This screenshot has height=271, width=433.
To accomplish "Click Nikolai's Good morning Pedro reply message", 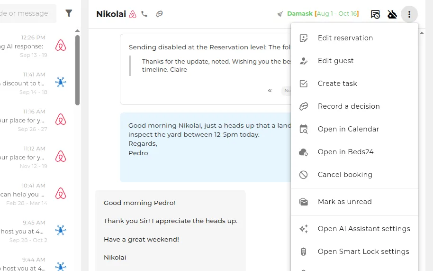I will pyautogui.click(x=171, y=230).
